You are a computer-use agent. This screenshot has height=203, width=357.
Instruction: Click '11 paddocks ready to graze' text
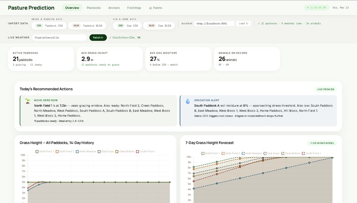(x=101, y=65)
